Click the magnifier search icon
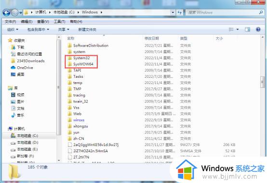Screen dimensions: 267x183 [x=261, y=12]
